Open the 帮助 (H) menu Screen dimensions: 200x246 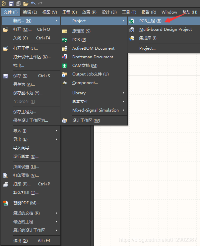(190, 12)
